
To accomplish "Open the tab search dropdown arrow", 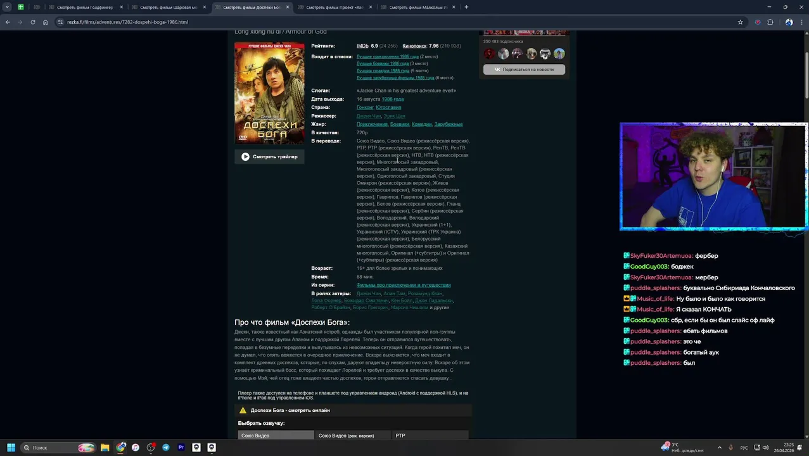I will tap(7, 7).
